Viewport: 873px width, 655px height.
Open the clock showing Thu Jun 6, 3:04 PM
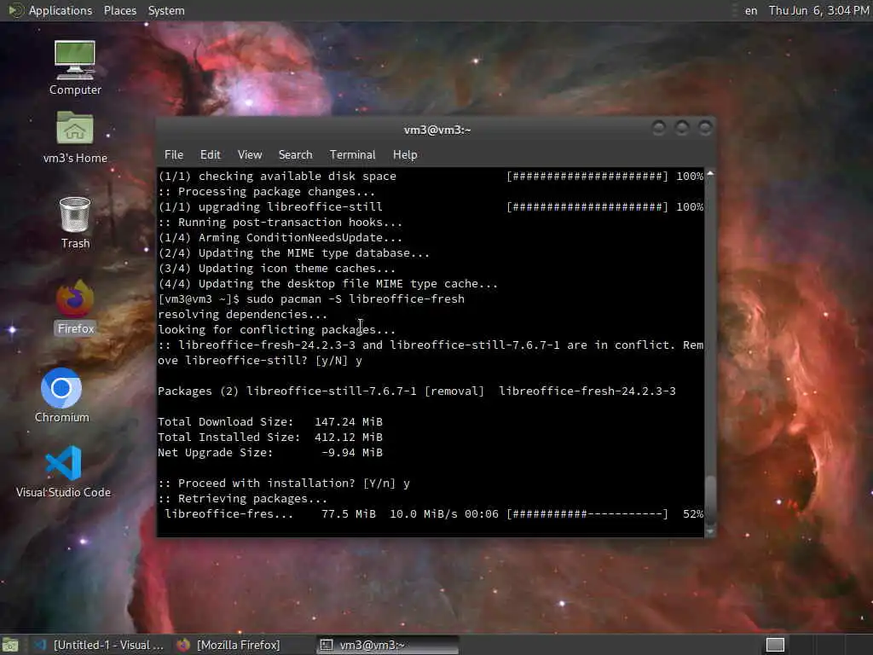pyautogui.click(x=818, y=10)
